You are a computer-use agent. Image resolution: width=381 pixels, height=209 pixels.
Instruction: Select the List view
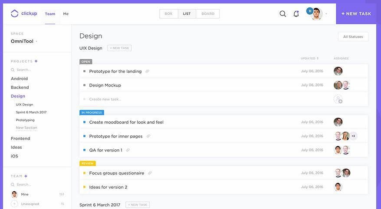[x=187, y=14]
